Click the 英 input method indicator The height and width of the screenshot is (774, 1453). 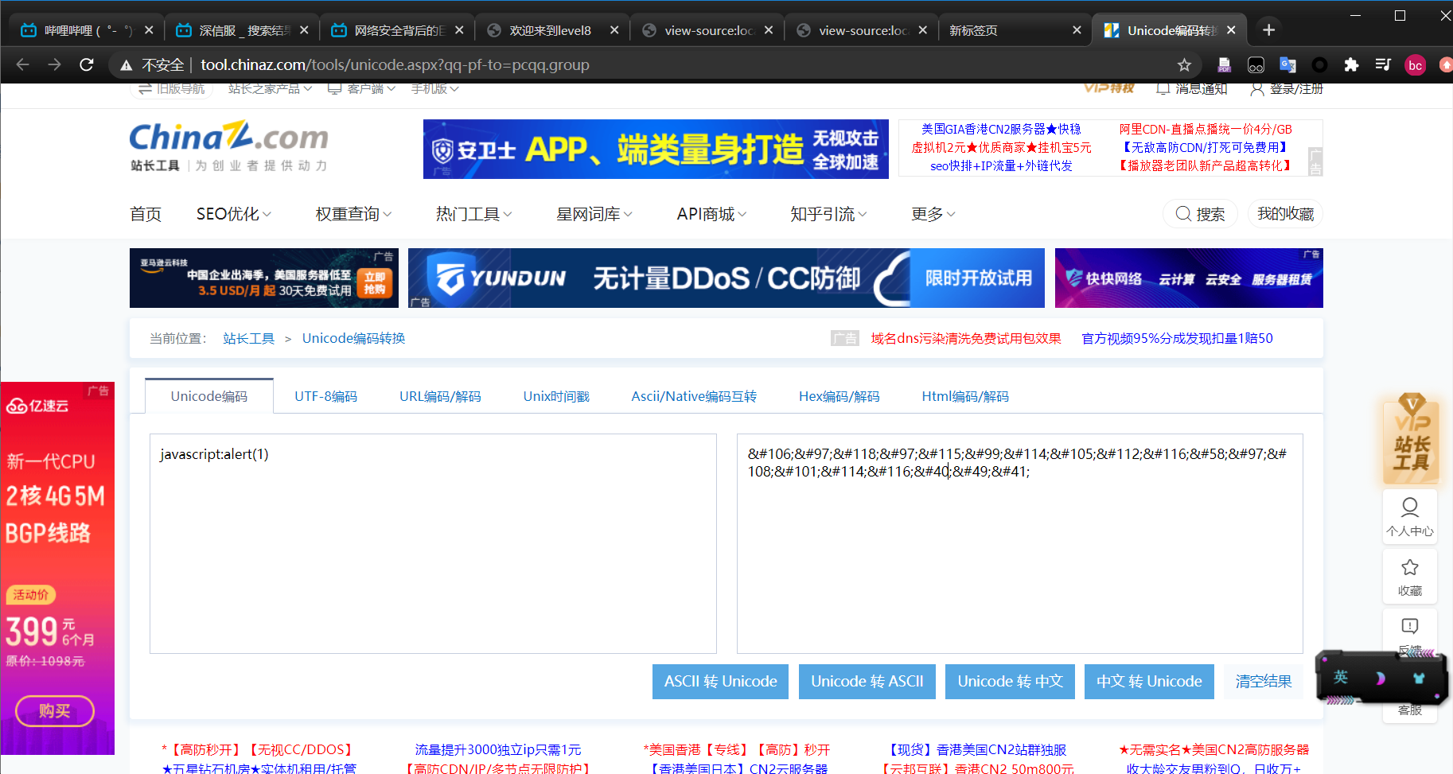[x=1341, y=677]
